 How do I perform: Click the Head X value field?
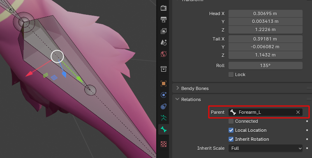pos(266,14)
